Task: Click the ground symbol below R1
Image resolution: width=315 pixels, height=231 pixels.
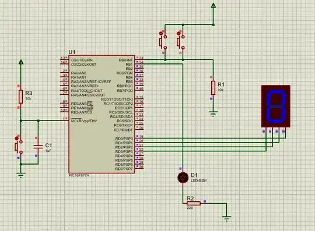Action: point(213,115)
